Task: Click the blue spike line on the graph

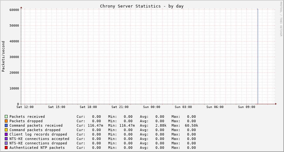Action: click(257, 56)
